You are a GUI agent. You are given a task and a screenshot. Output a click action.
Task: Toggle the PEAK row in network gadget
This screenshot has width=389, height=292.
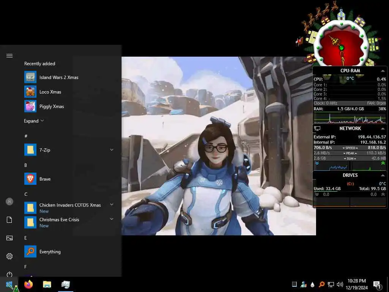coord(350,153)
